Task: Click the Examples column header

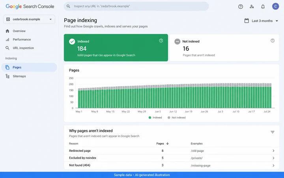Action: pos(196,144)
